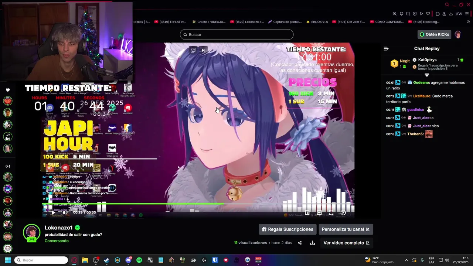Open first followed channel avatar in sidebar
Screen dimensions: 473x266
[x=8, y=101]
